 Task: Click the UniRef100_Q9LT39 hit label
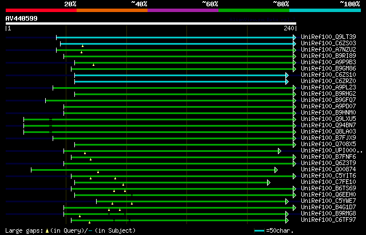(328, 37)
